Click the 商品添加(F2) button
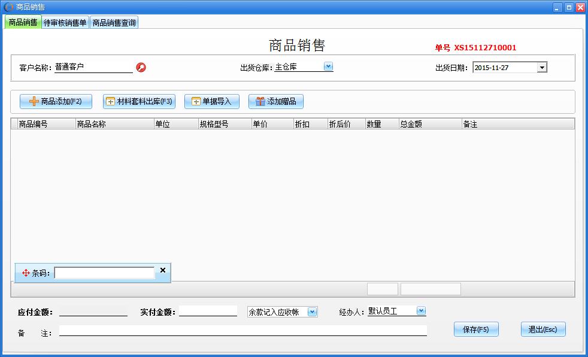Viewport: 588px width, 357px height. pyautogui.click(x=56, y=101)
